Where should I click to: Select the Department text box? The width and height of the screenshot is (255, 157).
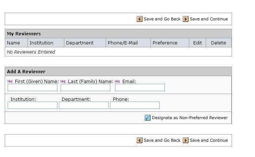(x=84, y=105)
